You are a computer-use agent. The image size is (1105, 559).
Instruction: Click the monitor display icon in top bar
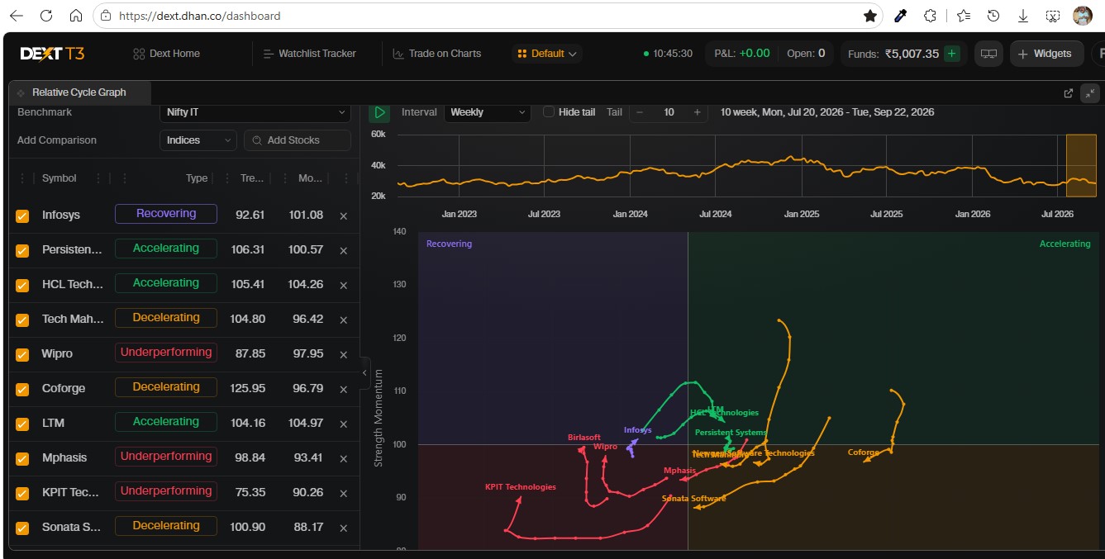click(988, 54)
